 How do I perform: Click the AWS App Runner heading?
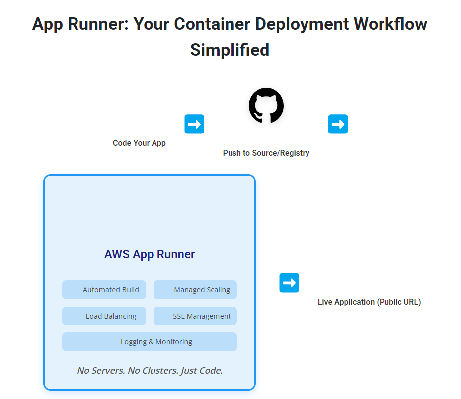[x=150, y=254]
